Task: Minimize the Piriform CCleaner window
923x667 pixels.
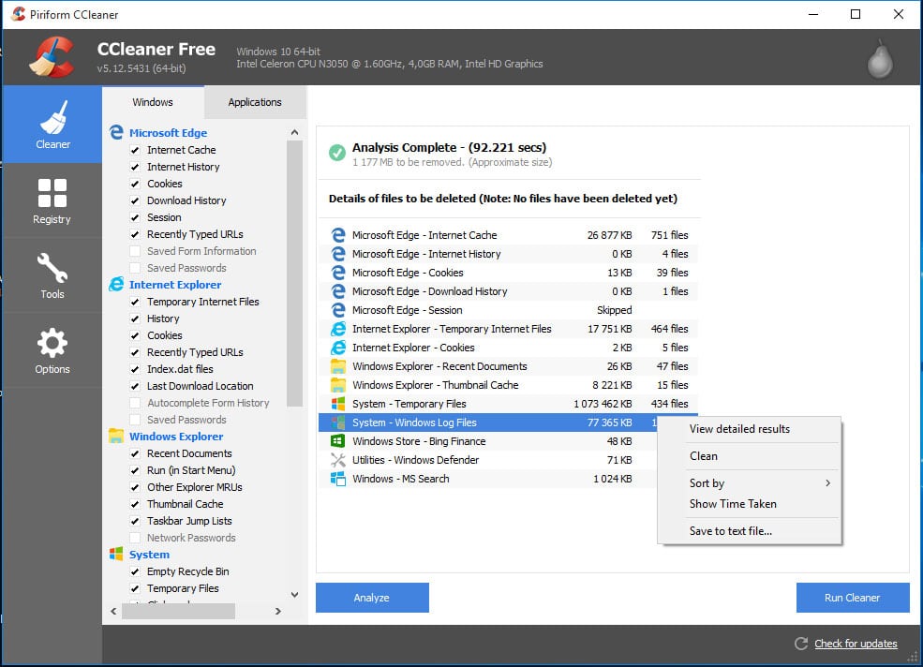Action: (x=813, y=14)
